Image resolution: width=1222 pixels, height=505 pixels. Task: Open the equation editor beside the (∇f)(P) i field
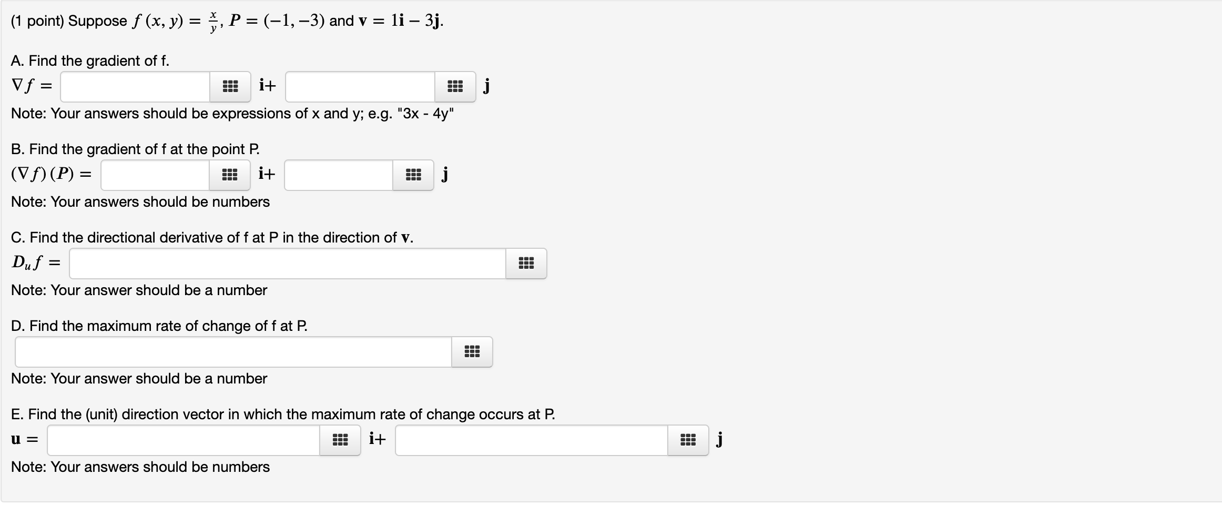click(x=230, y=175)
